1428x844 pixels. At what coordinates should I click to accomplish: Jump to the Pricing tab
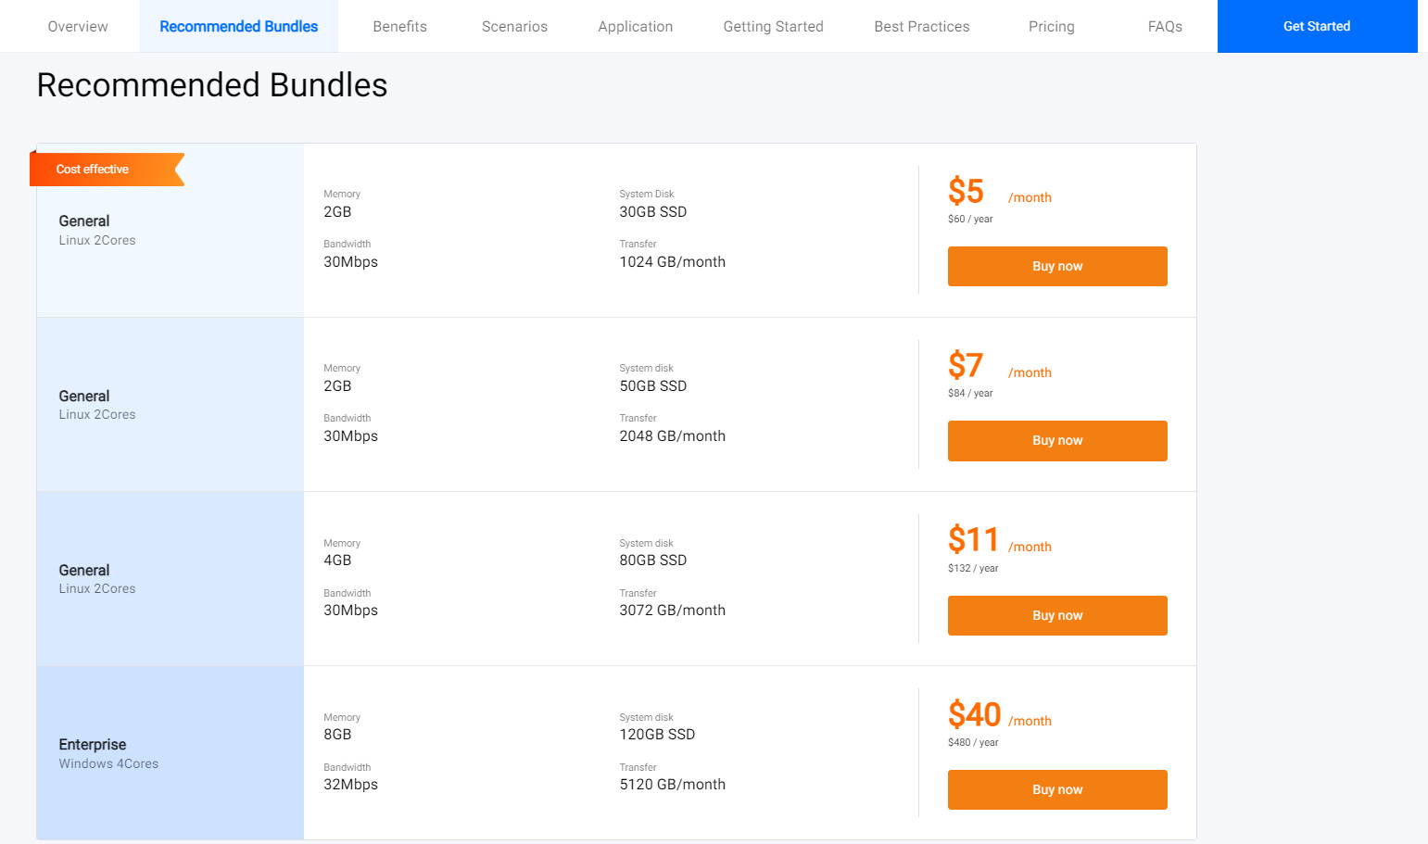pyautogui.click(x=1051, y=27)
